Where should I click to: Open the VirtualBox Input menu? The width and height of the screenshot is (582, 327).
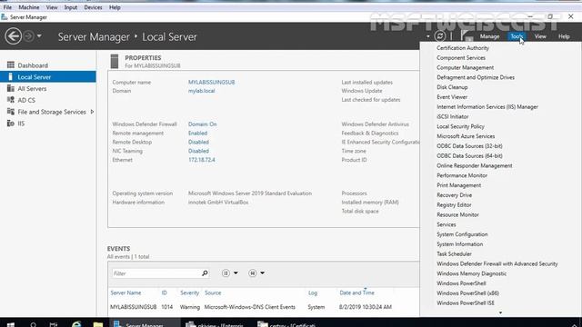[x=71, y=7]
